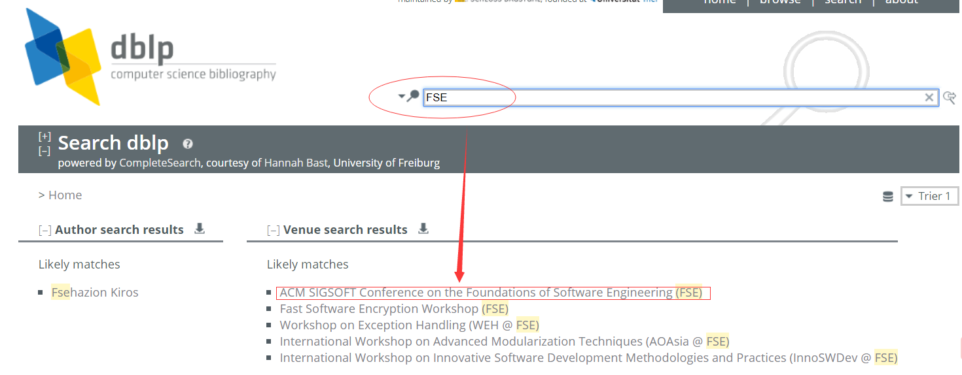Open the Hannah Bast link
This screenshot has height=375, width=962.
pos(296,163)
